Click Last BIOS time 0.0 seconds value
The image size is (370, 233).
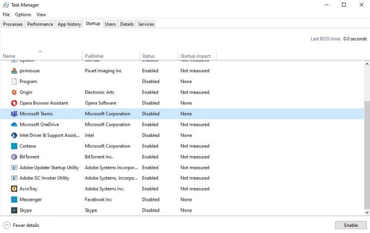point(355,39)
